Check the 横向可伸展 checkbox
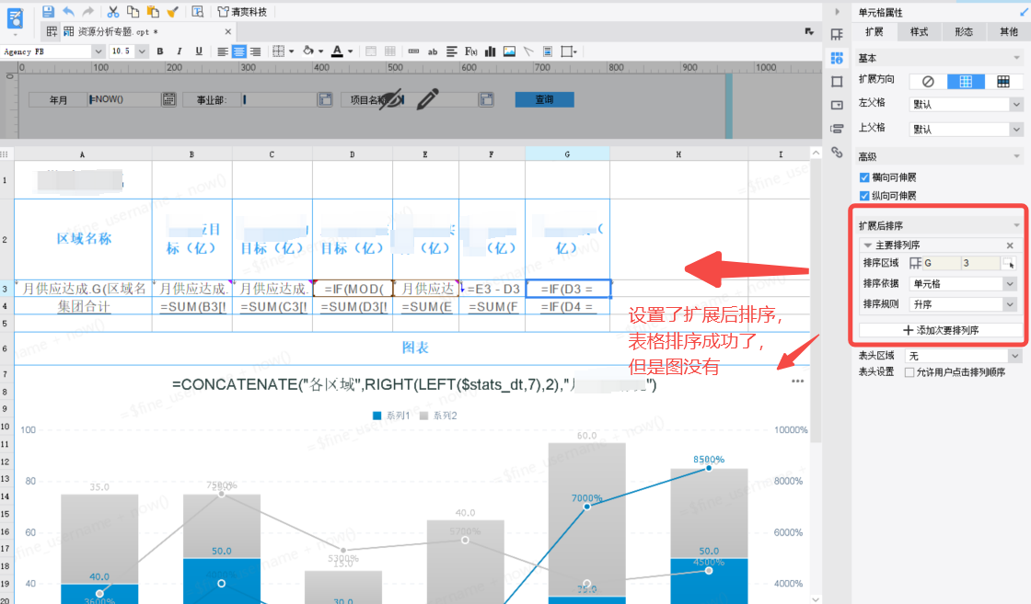 (864, 177)
